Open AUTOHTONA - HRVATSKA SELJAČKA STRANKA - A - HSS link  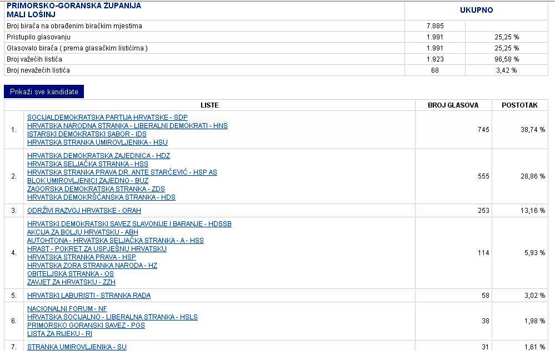tap(116, 241)
